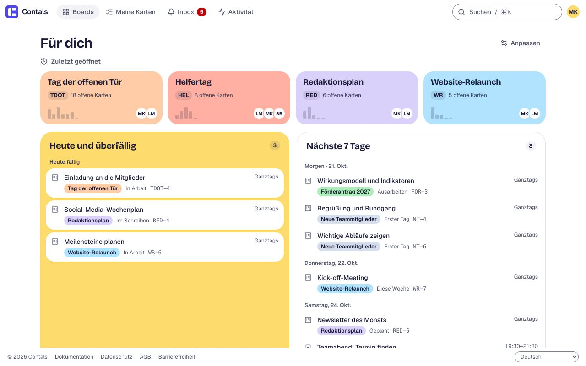Click the search field Suchen
Screen dimensions: 586x366
click(507, 12)
